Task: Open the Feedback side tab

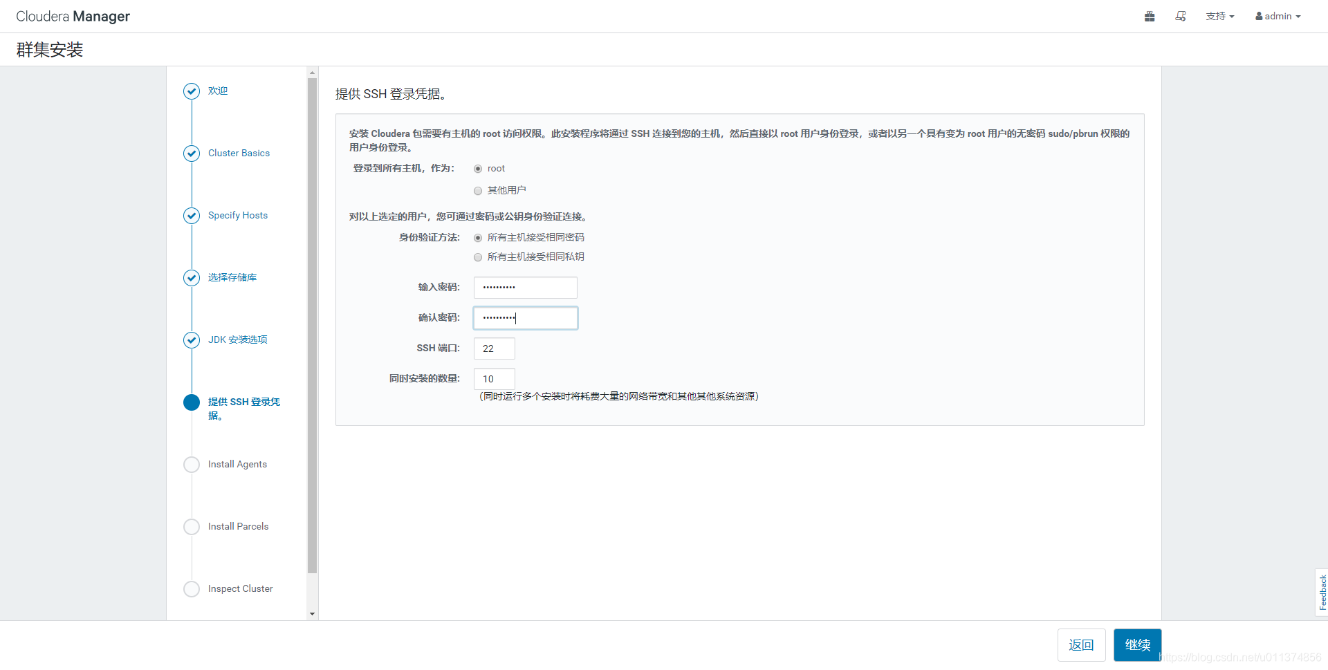Action: 1322,593
